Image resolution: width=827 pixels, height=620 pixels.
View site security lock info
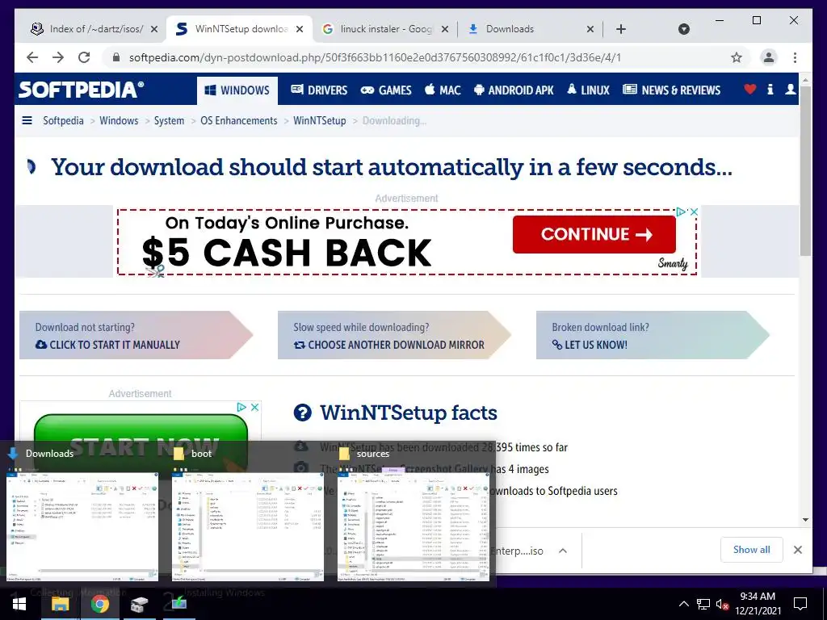click(116, 57)
